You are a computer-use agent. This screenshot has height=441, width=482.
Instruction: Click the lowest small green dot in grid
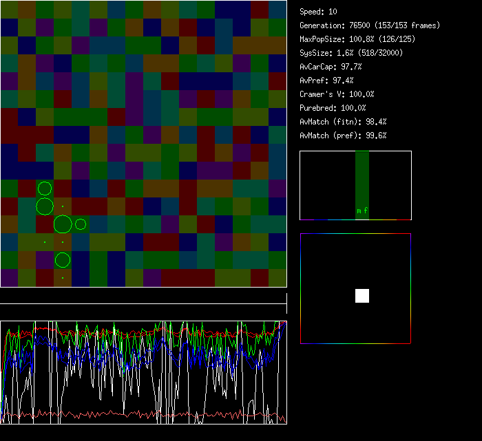click(63, 278)
